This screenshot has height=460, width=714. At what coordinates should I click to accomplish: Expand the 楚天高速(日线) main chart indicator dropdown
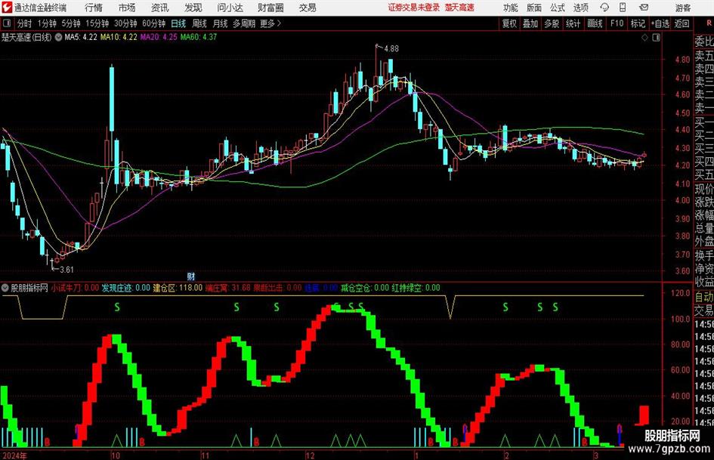point(58,37)
